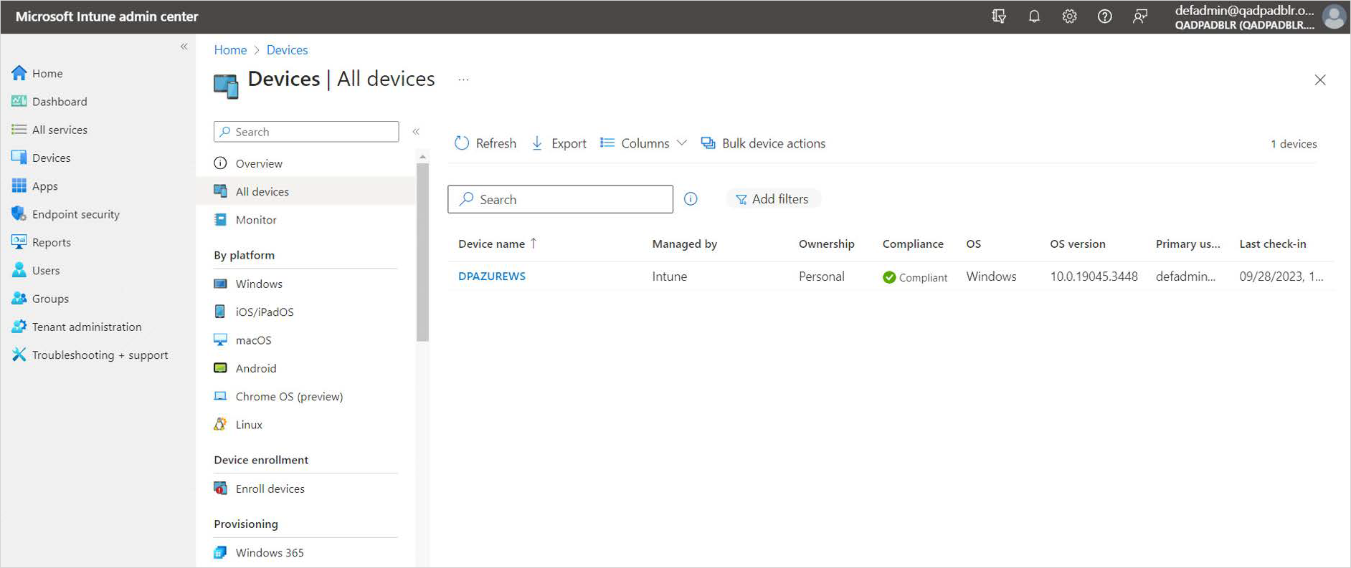Select Overview in Devices menu
1351x568 pixels.
pos(248,163)
